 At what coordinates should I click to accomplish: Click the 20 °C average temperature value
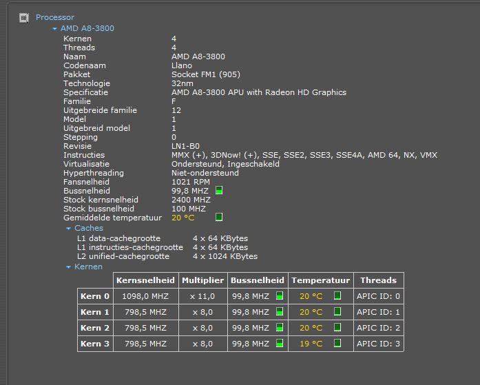[x=183, y=218]
